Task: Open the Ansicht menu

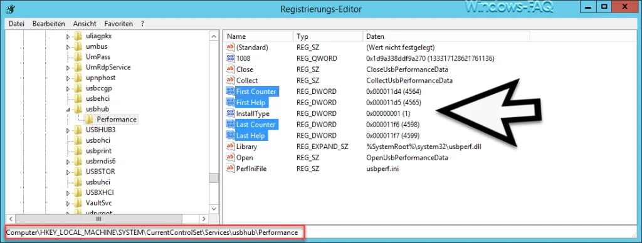Action: [85, 24]
